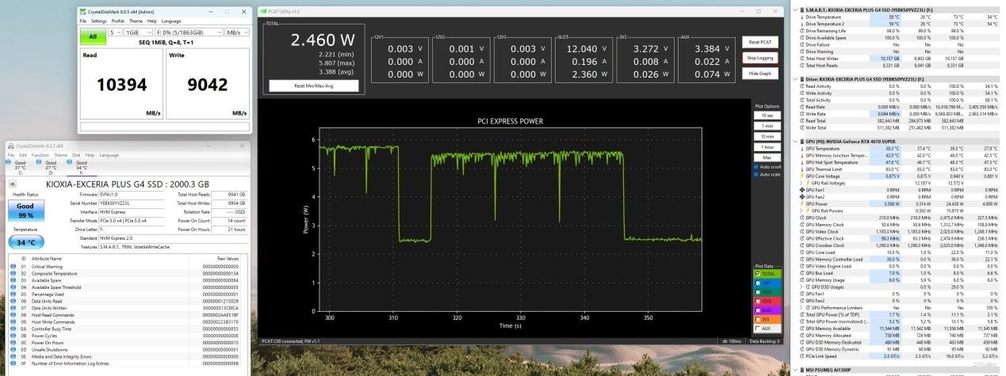Click the PCAT Utility title bar icon
Image resolution: width=1006 pixels, height=376 pixels.
coord(263,11)
